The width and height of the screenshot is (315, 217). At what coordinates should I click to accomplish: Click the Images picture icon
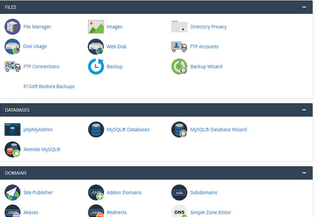point(96,27)
